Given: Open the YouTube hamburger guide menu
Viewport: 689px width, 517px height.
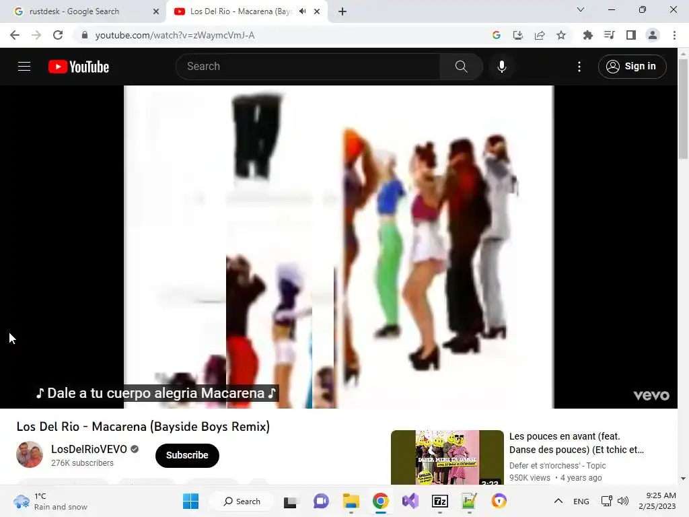Looking at the screenshot, I should click(24, 67).
